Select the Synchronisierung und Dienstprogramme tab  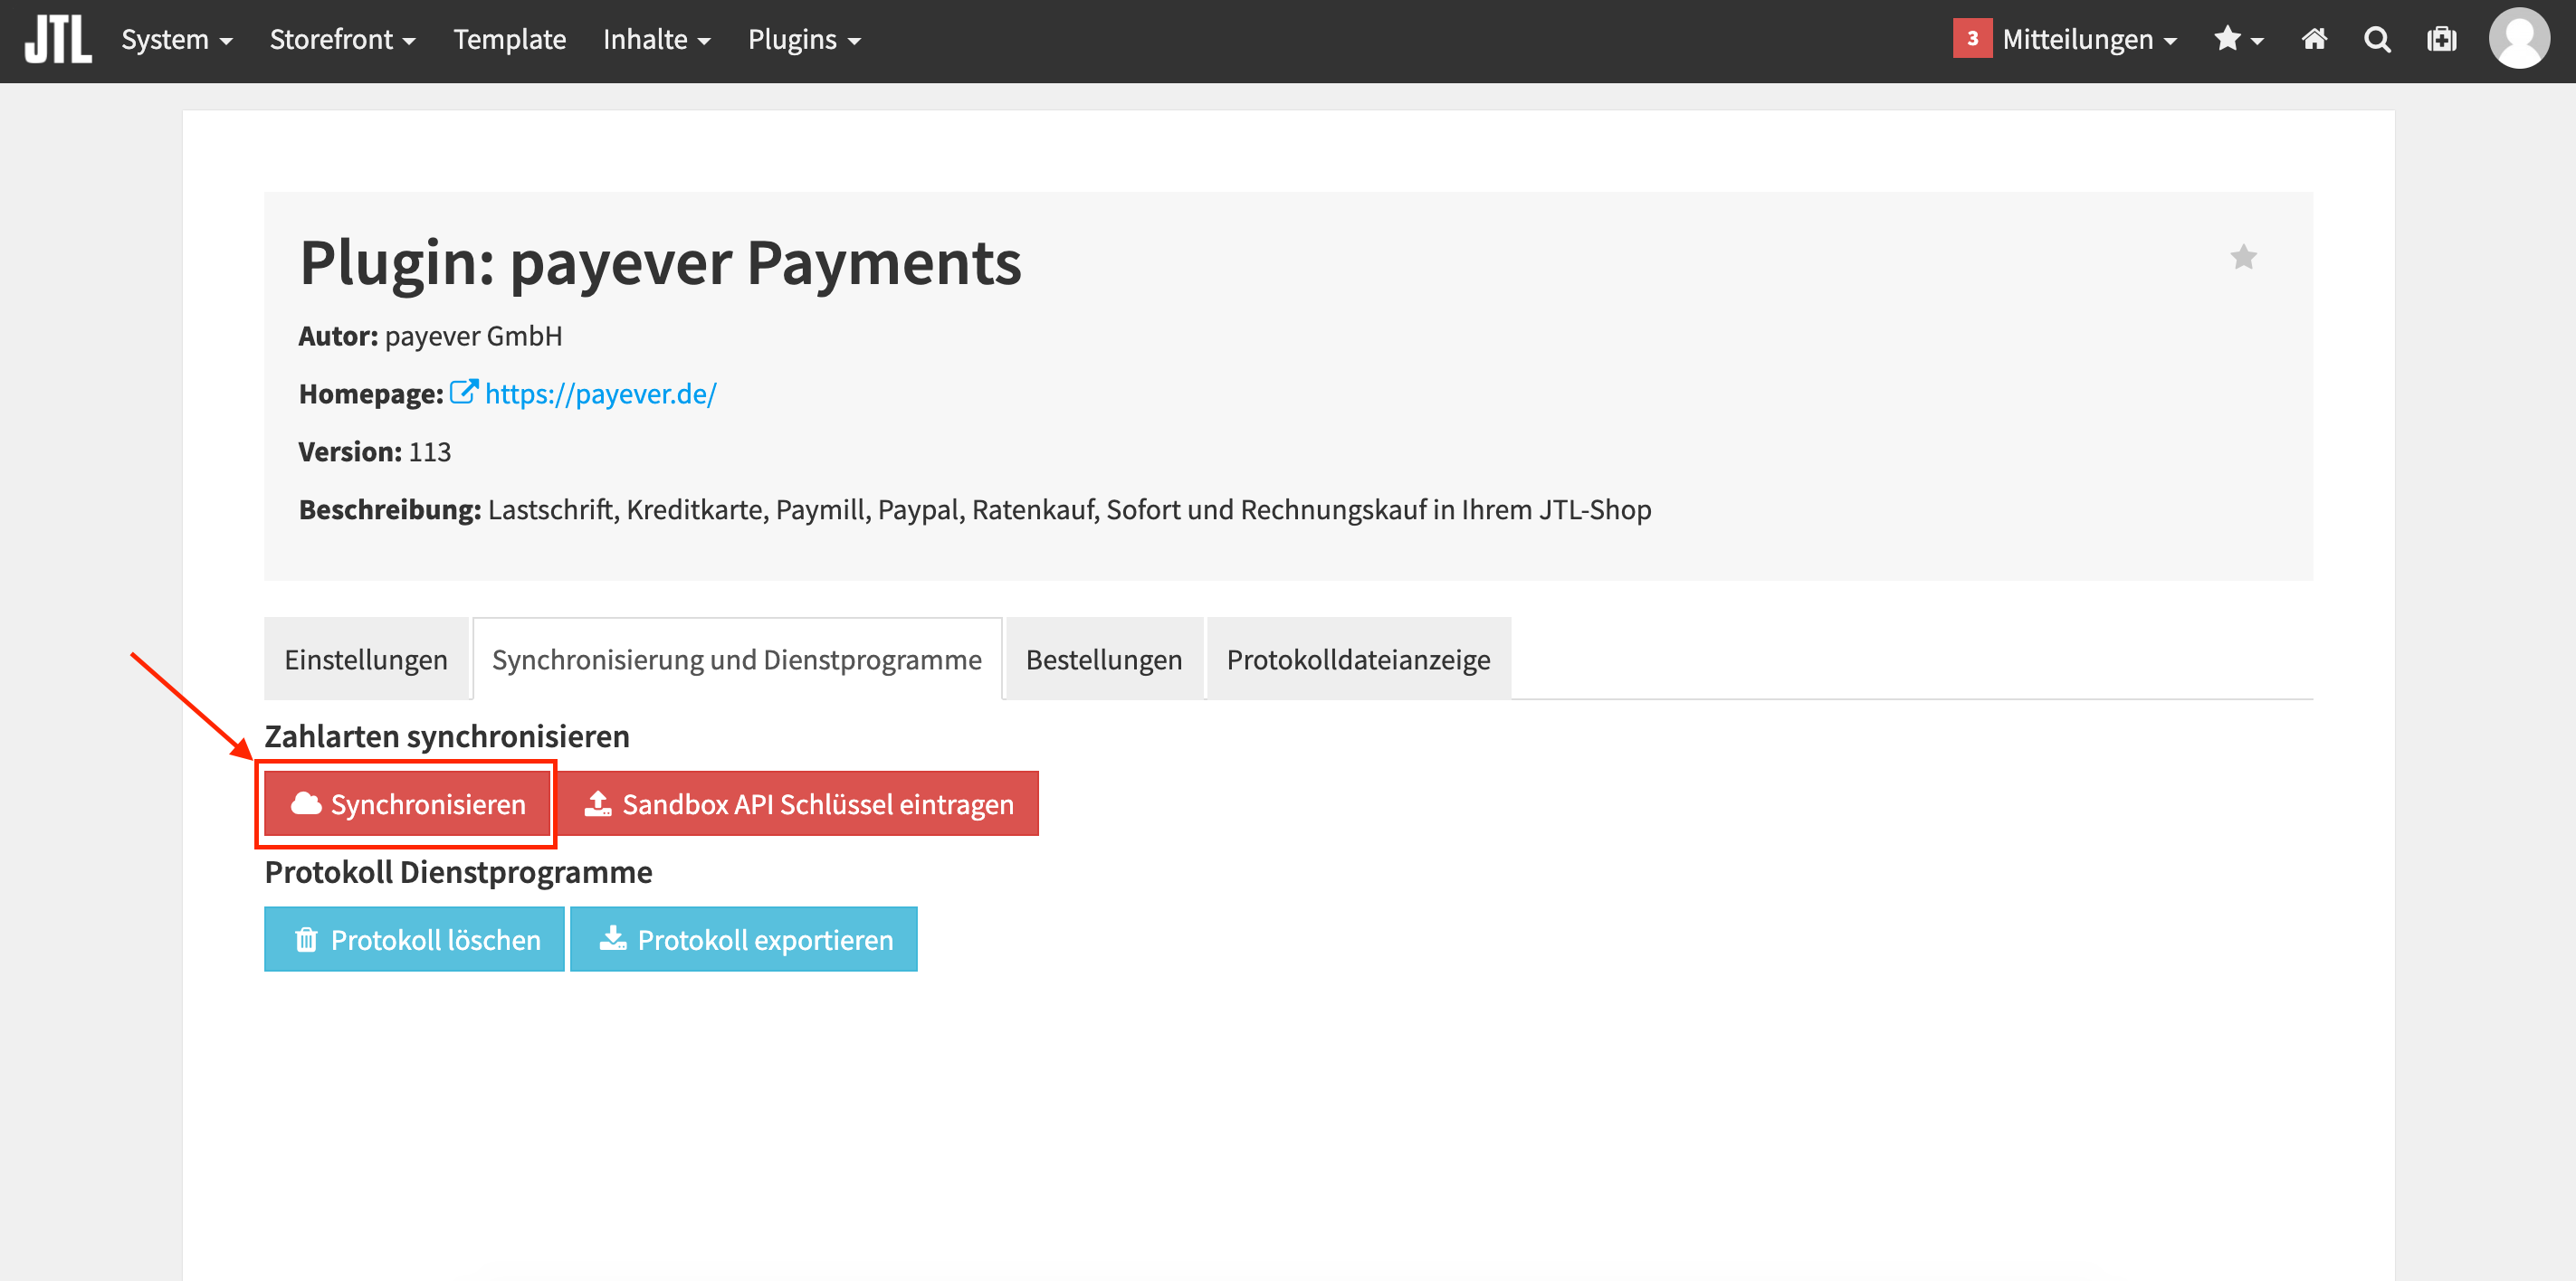[737, 659]
